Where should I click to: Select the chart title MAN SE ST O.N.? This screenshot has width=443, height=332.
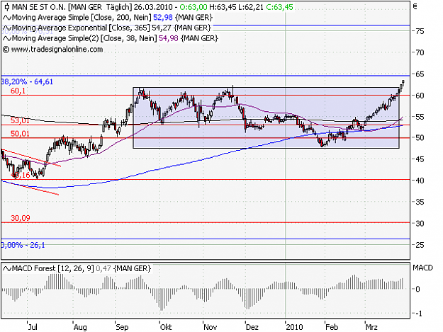coord(39,7)
